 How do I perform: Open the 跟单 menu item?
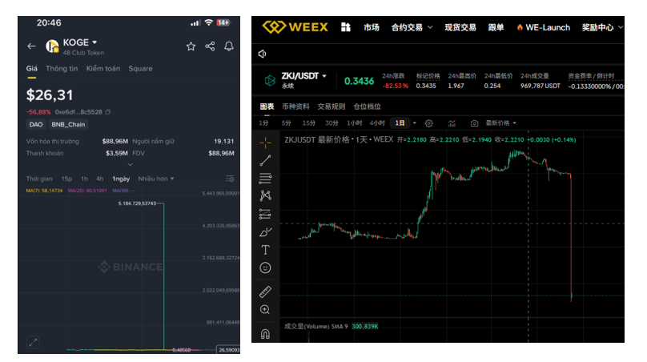496,27
